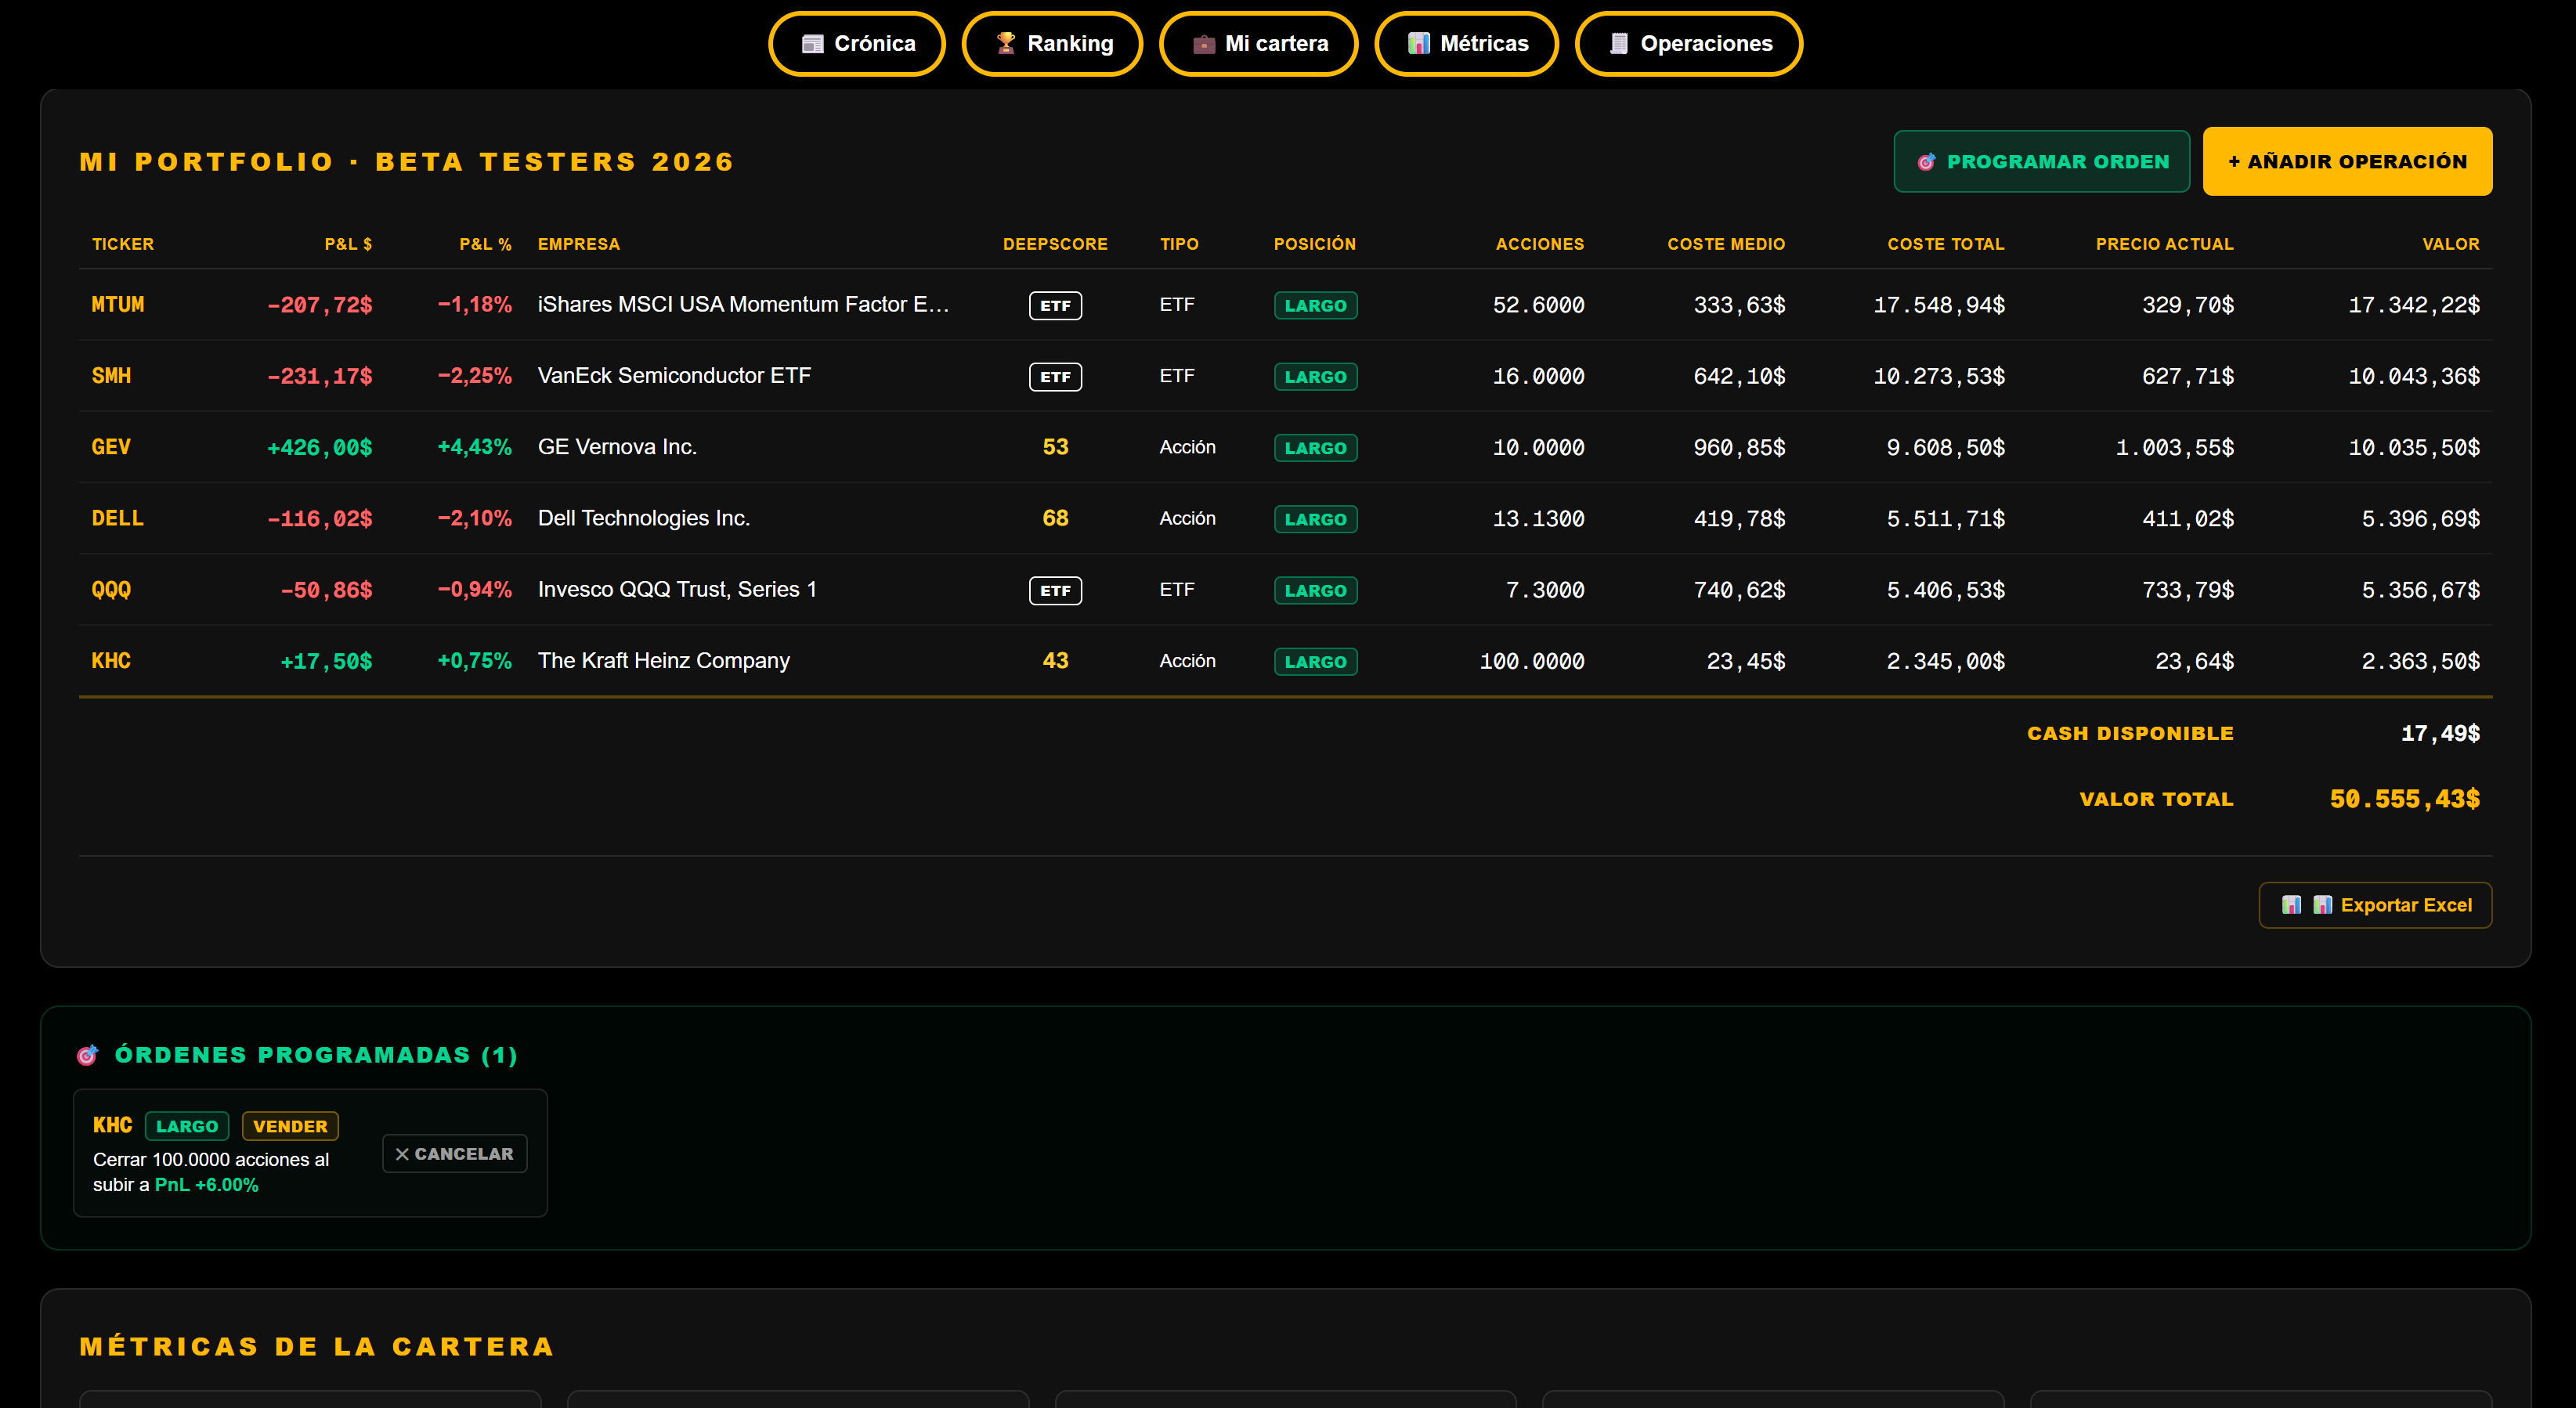This screenshot has width=2576, height=1408.
Task: Select the QQQ ticker
Action: tap(111, 590)
